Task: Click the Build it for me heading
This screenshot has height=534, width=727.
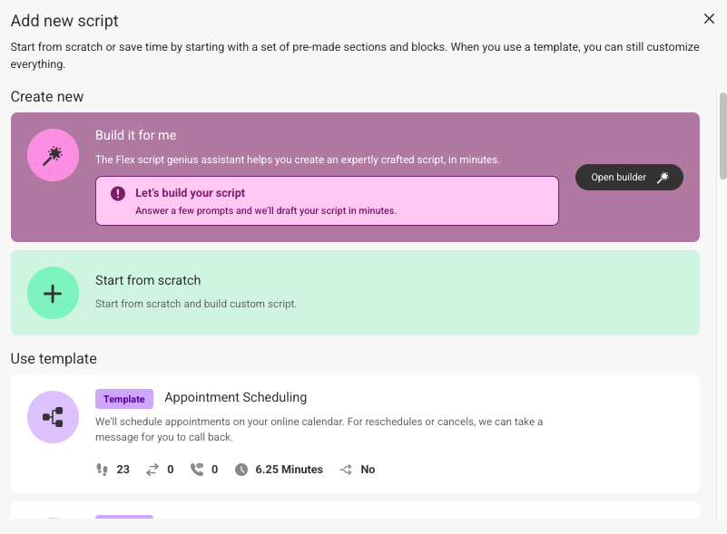Action: (136, 135)
